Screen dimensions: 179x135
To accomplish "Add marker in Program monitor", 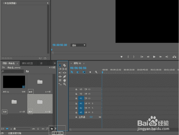I will pyautogui.click(x=121, y=57).
